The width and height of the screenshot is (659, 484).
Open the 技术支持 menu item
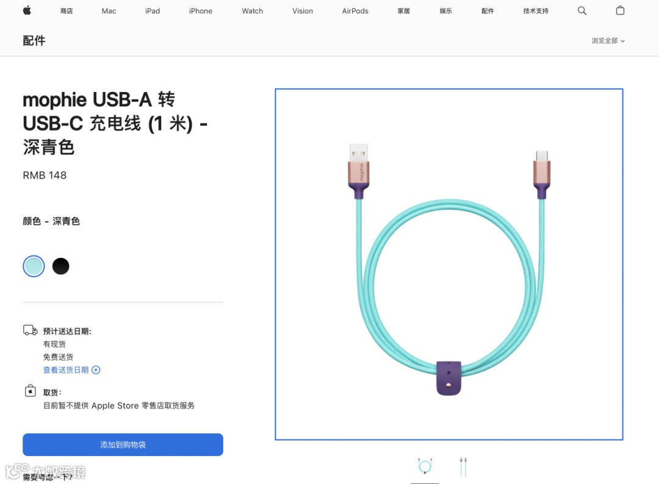coord(536,11)
